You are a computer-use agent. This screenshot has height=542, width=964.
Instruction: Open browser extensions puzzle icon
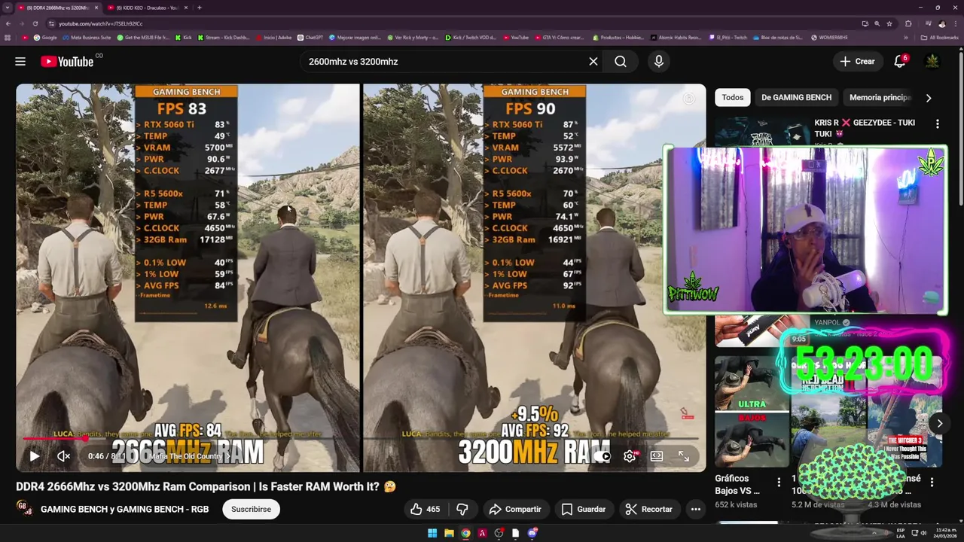tap(908, 23)
